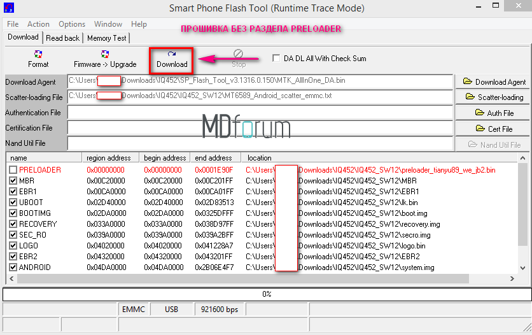Open Download Agent file browser button
Screen dimensions: 532x335
[x=493, y=82]
